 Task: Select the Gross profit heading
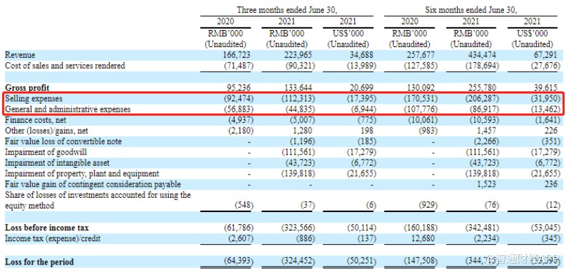[27, 87]
